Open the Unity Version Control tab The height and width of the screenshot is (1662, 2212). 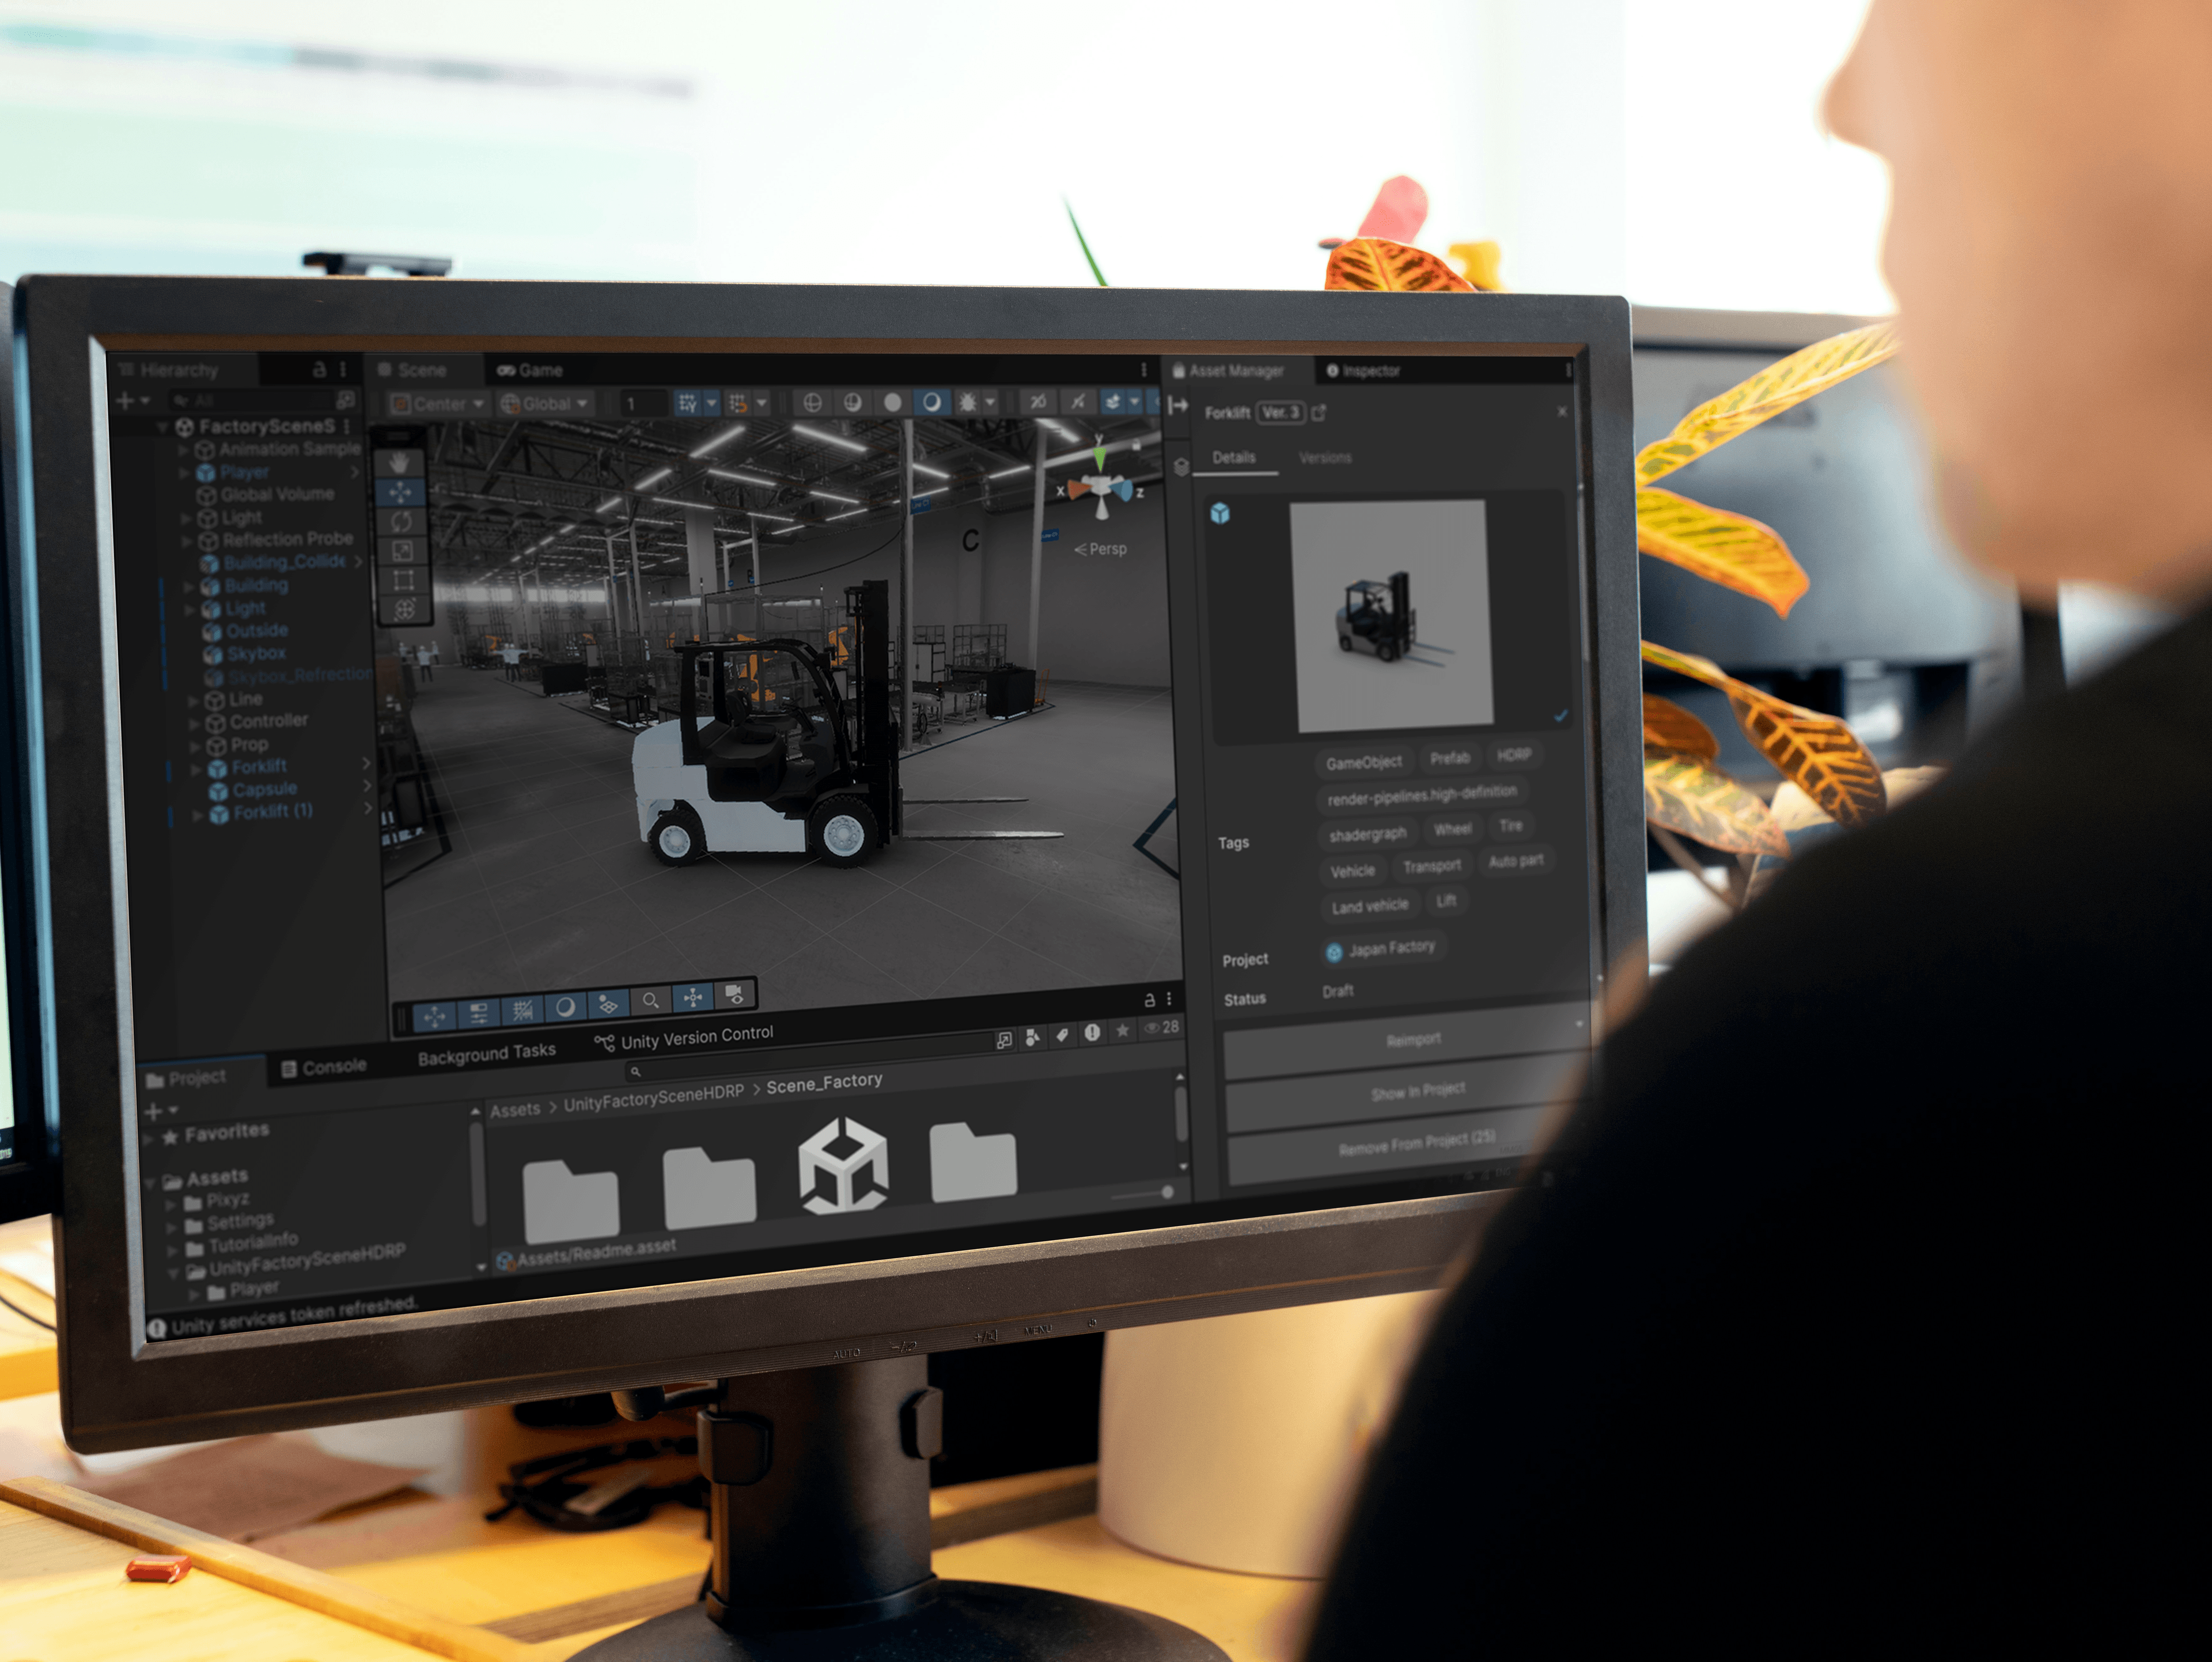click(x=685, y=1038)
